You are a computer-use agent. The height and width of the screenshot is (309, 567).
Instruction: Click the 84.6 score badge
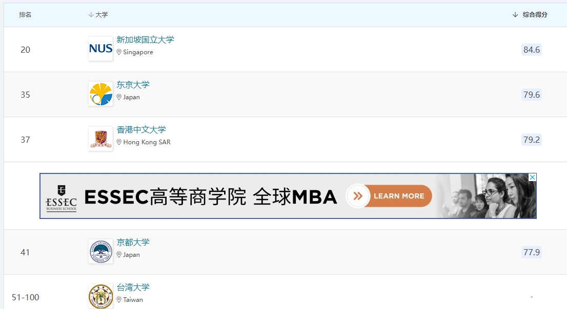point(532,50)
